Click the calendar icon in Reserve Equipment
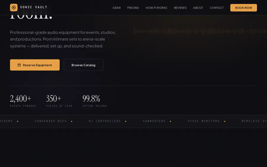267x167 pixels. click(x=19, y=65)
